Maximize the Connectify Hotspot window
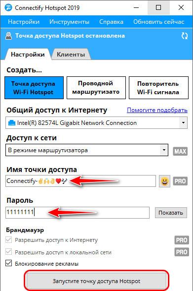 point(158,7)
